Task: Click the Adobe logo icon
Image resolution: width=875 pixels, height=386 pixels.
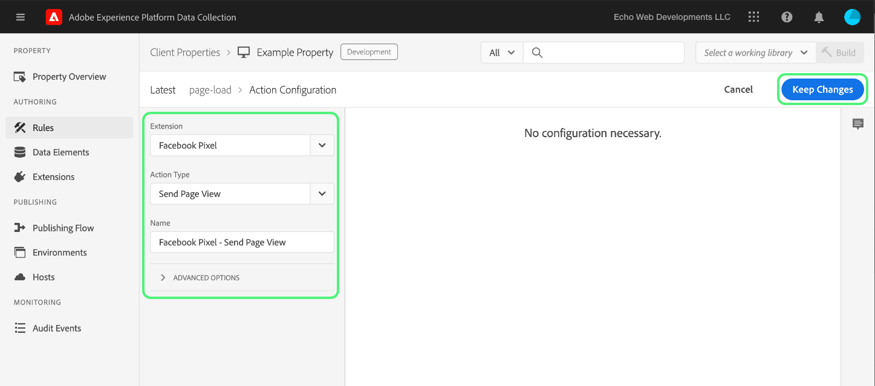Action: pos(54,17)
